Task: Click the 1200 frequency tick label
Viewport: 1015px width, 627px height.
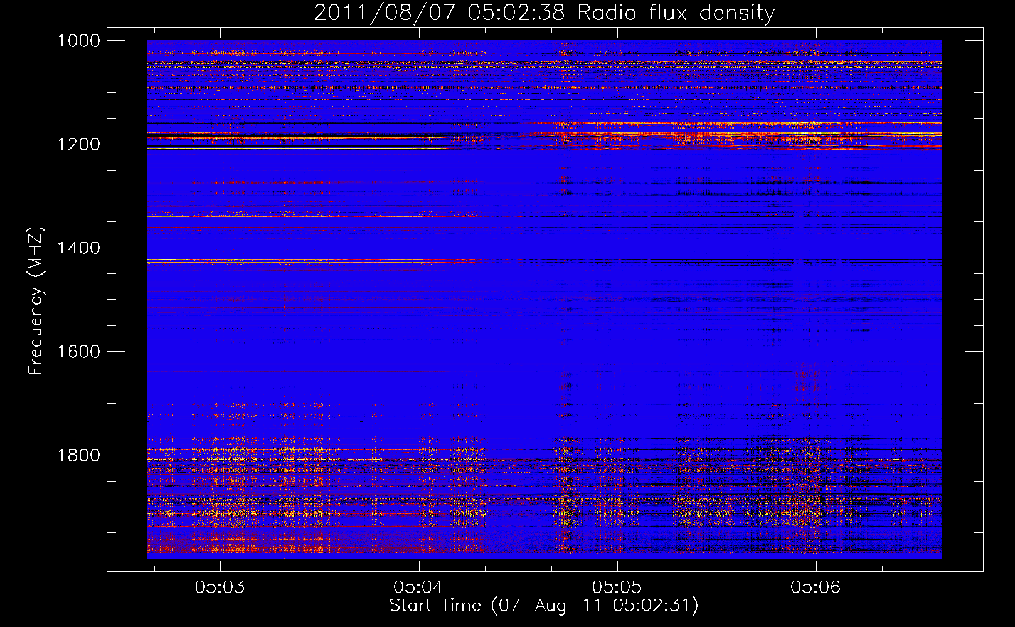Action: point(79,144)
